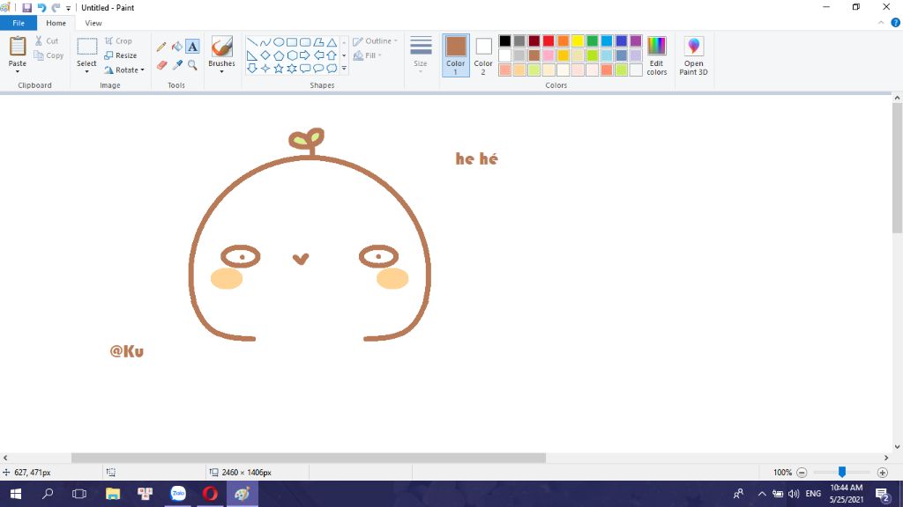Viewport: 903px width, 507px height.
Task: Choose the Down arrow shape
Action: (251, 69)
